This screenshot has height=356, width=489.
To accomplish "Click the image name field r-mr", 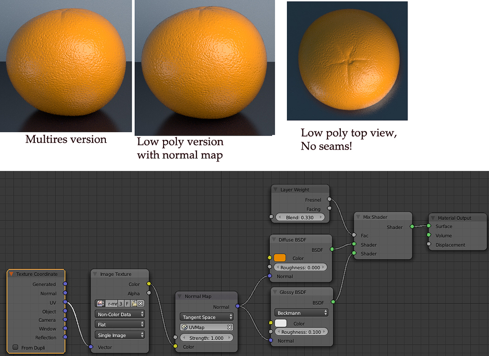I will coord(112,303).
